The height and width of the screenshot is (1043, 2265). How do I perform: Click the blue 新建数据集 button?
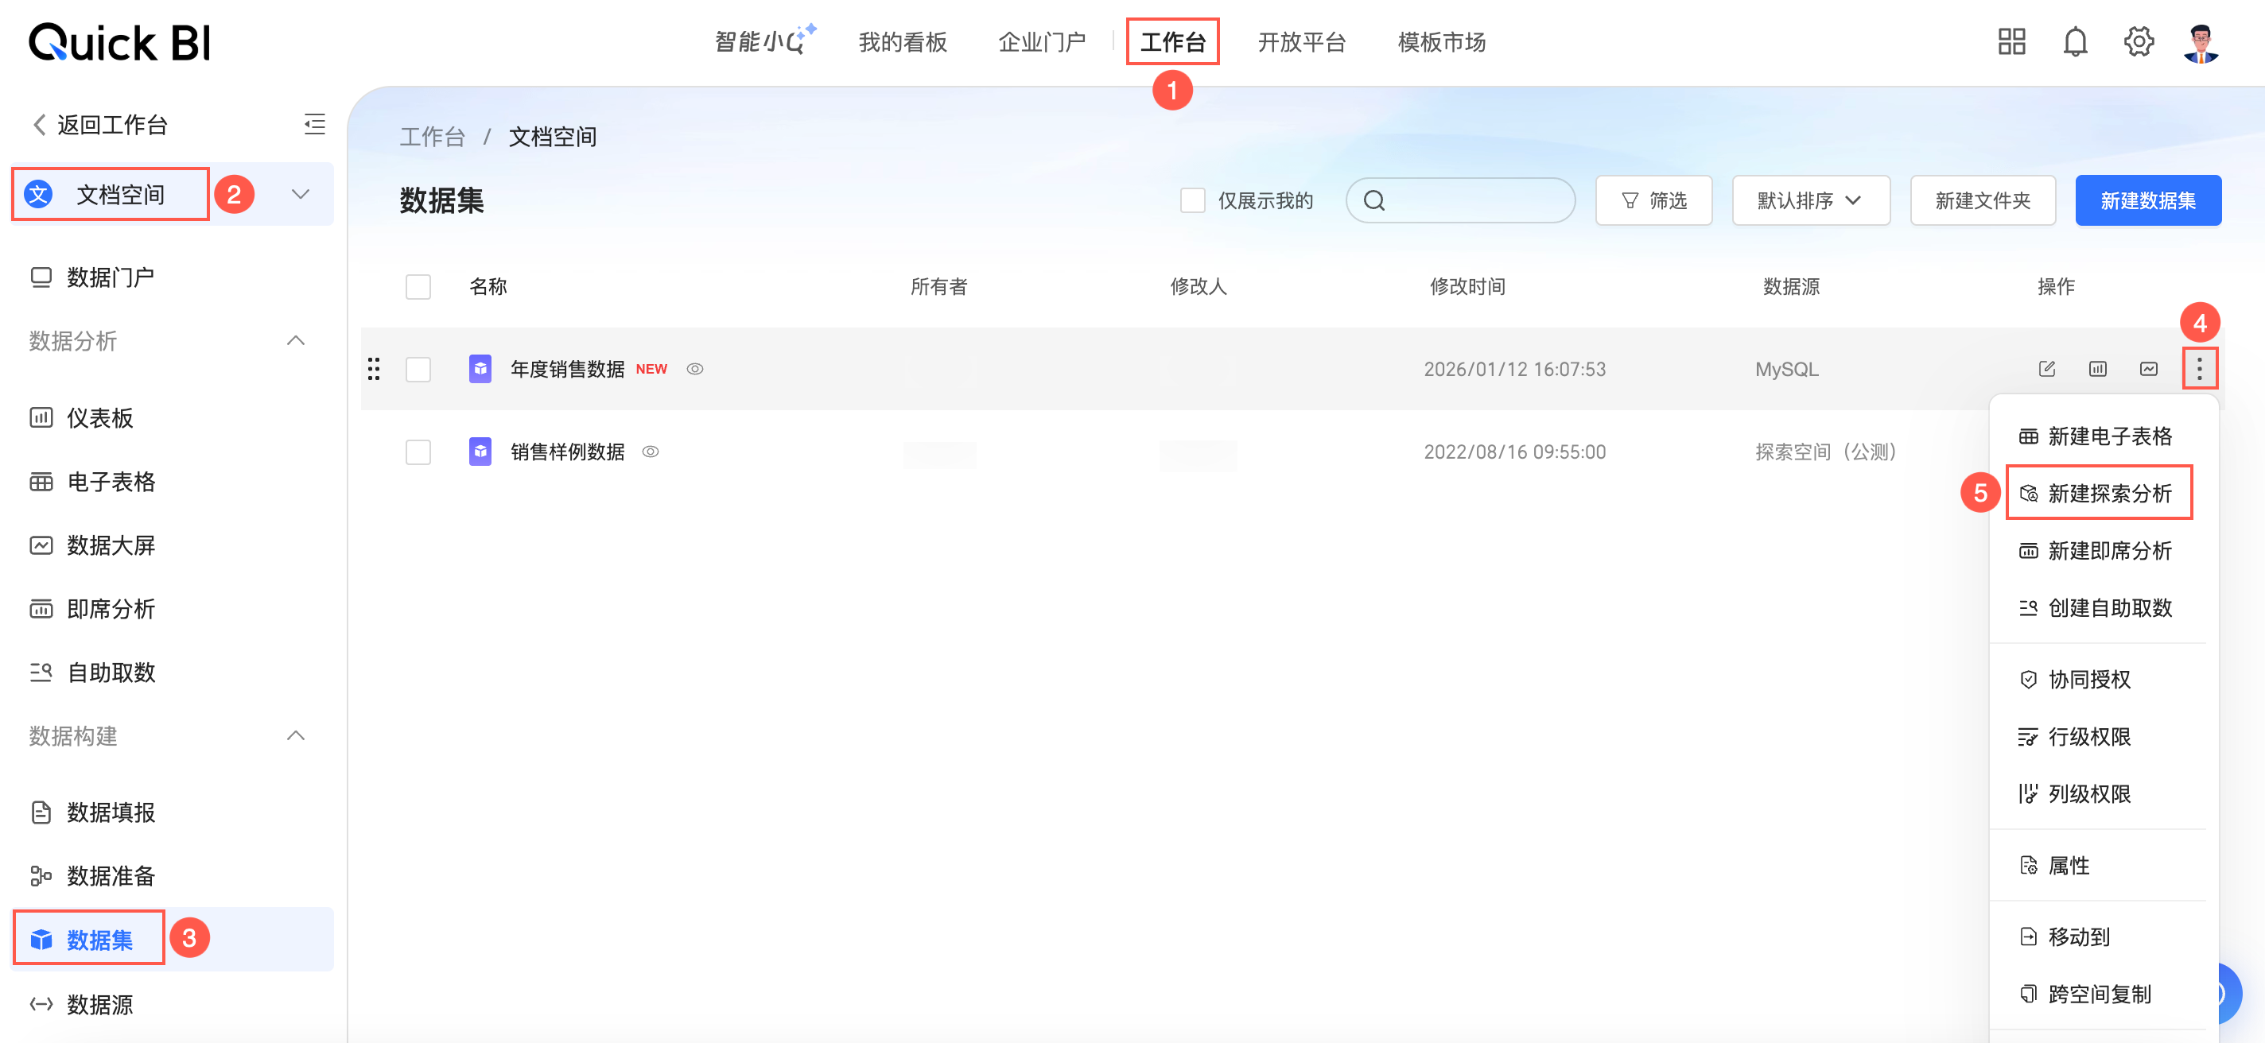point(2147,200)
